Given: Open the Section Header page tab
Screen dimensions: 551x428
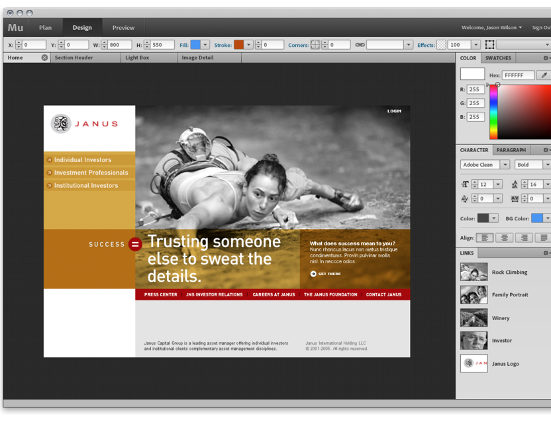Looking at the screenshot, I should tap(85, 58).
